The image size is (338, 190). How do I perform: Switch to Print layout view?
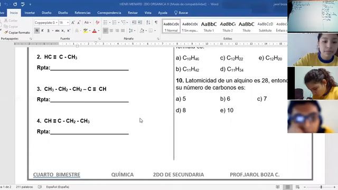click(x=287, y=187)
